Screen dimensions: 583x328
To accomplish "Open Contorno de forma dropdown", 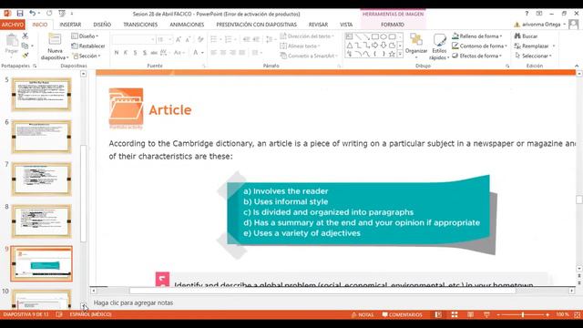I will click(x=480, y=46).
